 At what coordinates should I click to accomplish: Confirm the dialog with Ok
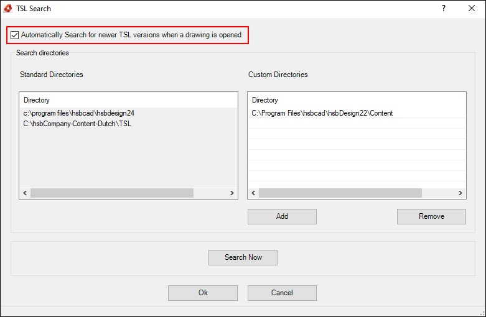[203, 293]
